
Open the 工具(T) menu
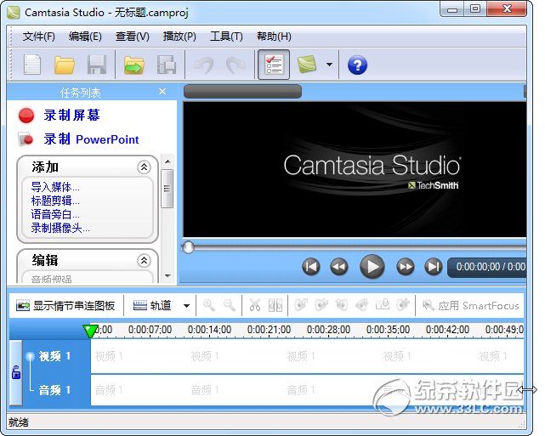[x=226, y=37]
